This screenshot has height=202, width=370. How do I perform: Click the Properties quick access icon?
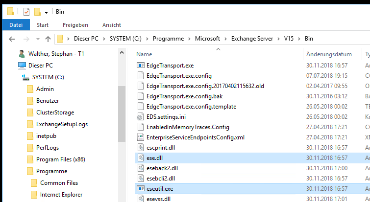point(26,12)
